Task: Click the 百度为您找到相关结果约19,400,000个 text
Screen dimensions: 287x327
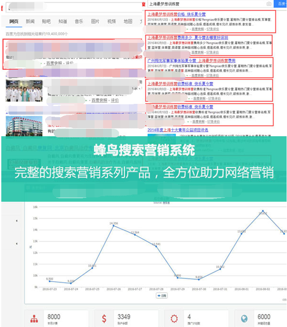Action: (37, 34)
